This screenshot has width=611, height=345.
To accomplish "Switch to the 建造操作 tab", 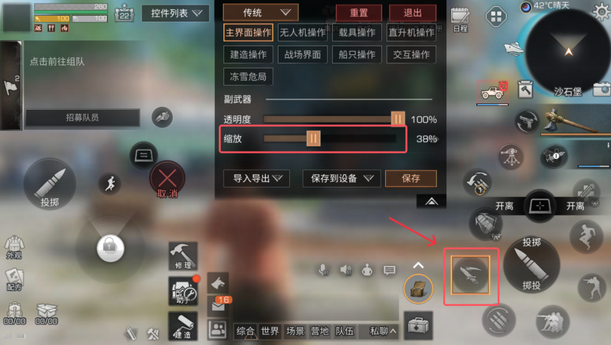I will [x=248, y=54].
